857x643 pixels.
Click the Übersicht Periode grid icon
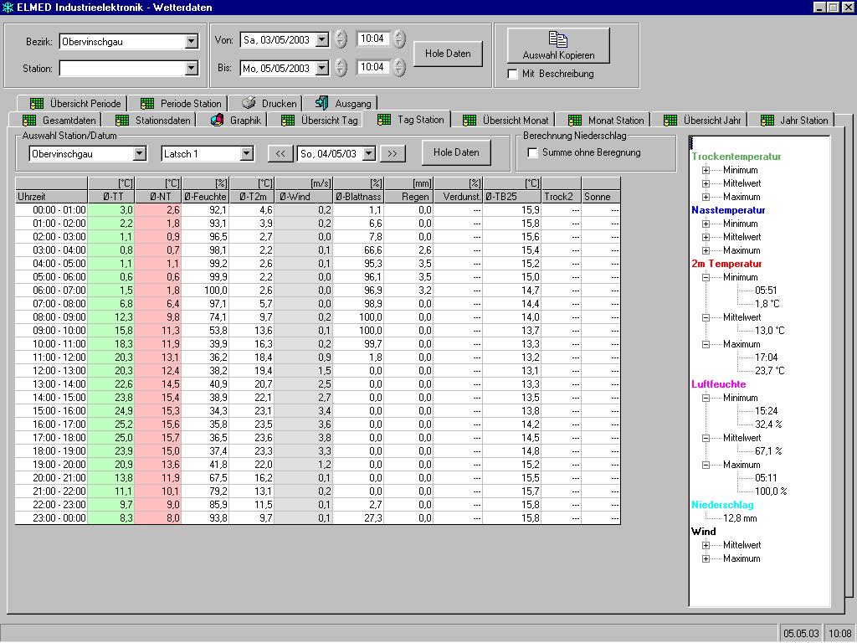[x=37, y=104]
